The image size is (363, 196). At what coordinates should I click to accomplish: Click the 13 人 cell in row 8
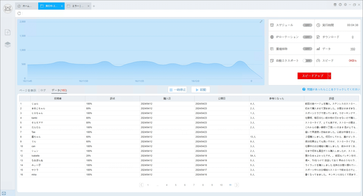coord(277,137)
